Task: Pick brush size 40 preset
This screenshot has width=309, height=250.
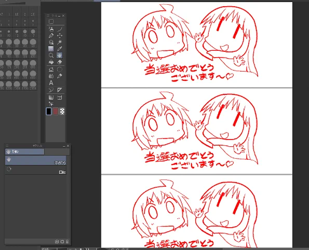Action: click(25, 43)
